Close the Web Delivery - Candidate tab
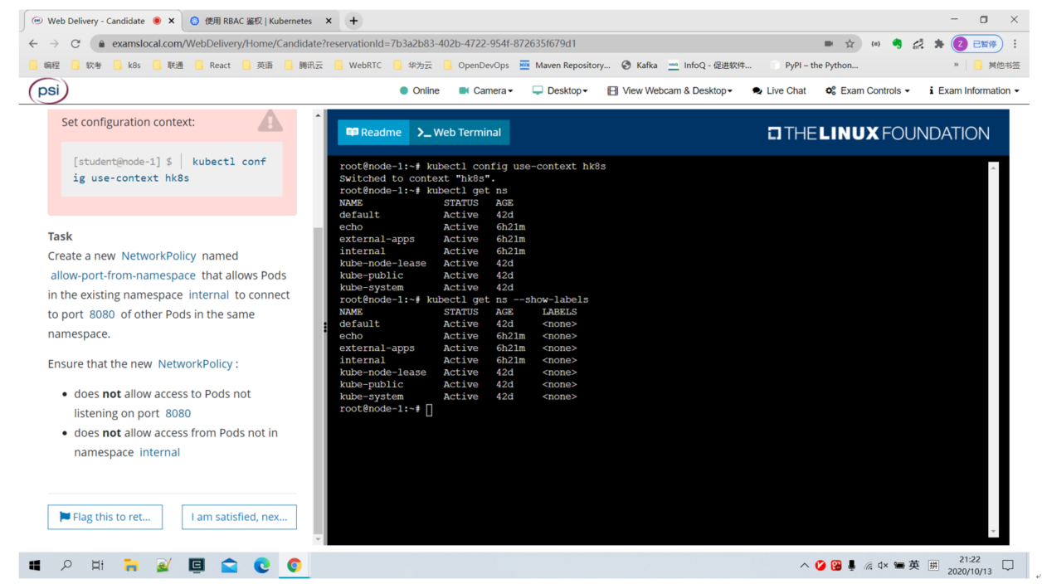The image size is (1042, 584). tap(172, 21)
